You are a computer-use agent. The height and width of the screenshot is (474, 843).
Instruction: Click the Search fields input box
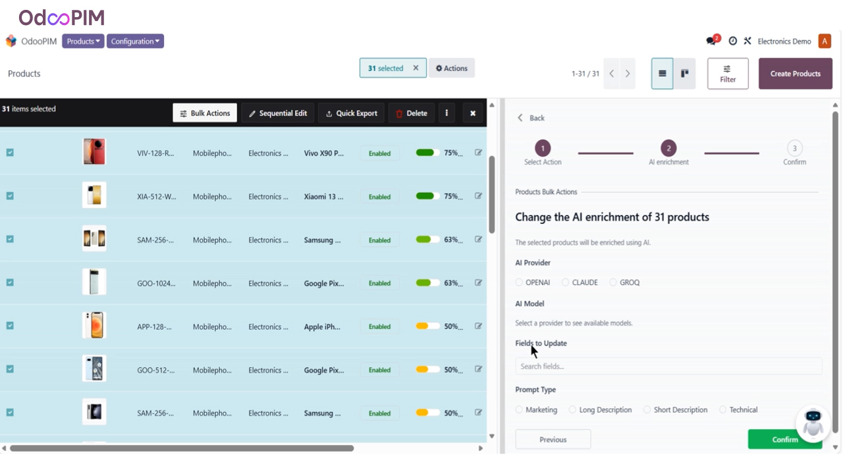668,366
